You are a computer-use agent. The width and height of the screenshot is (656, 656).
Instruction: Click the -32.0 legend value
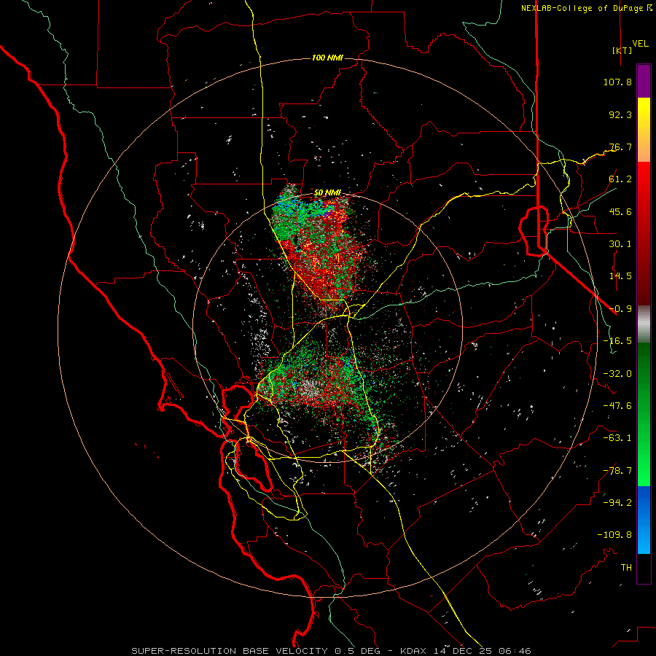[617, 374]
